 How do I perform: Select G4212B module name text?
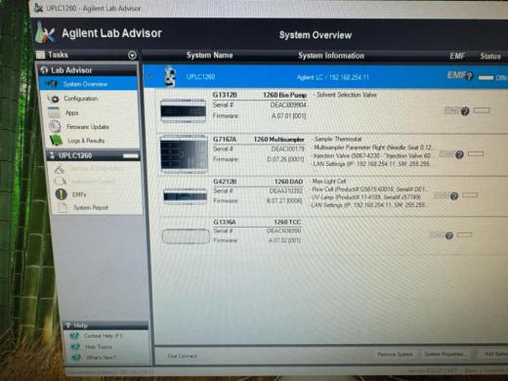coord(225,182)
